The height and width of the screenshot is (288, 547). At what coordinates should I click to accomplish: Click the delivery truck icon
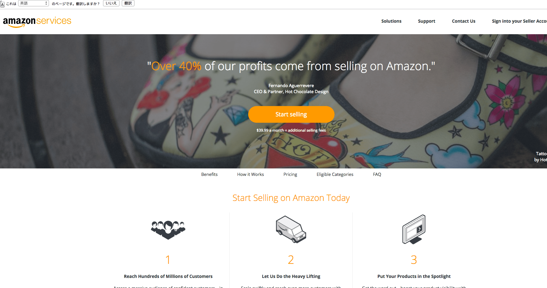291,229
